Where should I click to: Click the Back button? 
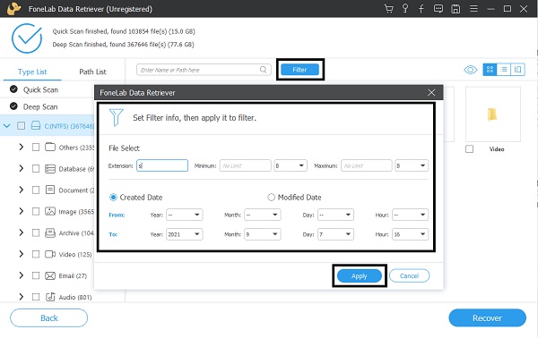[48, 318]
